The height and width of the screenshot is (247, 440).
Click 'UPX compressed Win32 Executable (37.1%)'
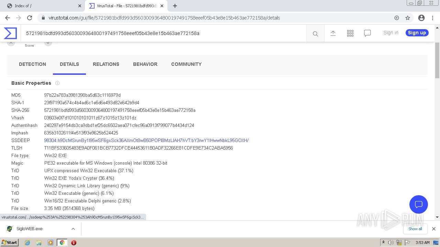89,170
